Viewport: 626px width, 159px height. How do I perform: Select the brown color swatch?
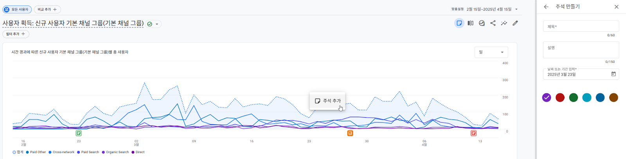[613, 98]
